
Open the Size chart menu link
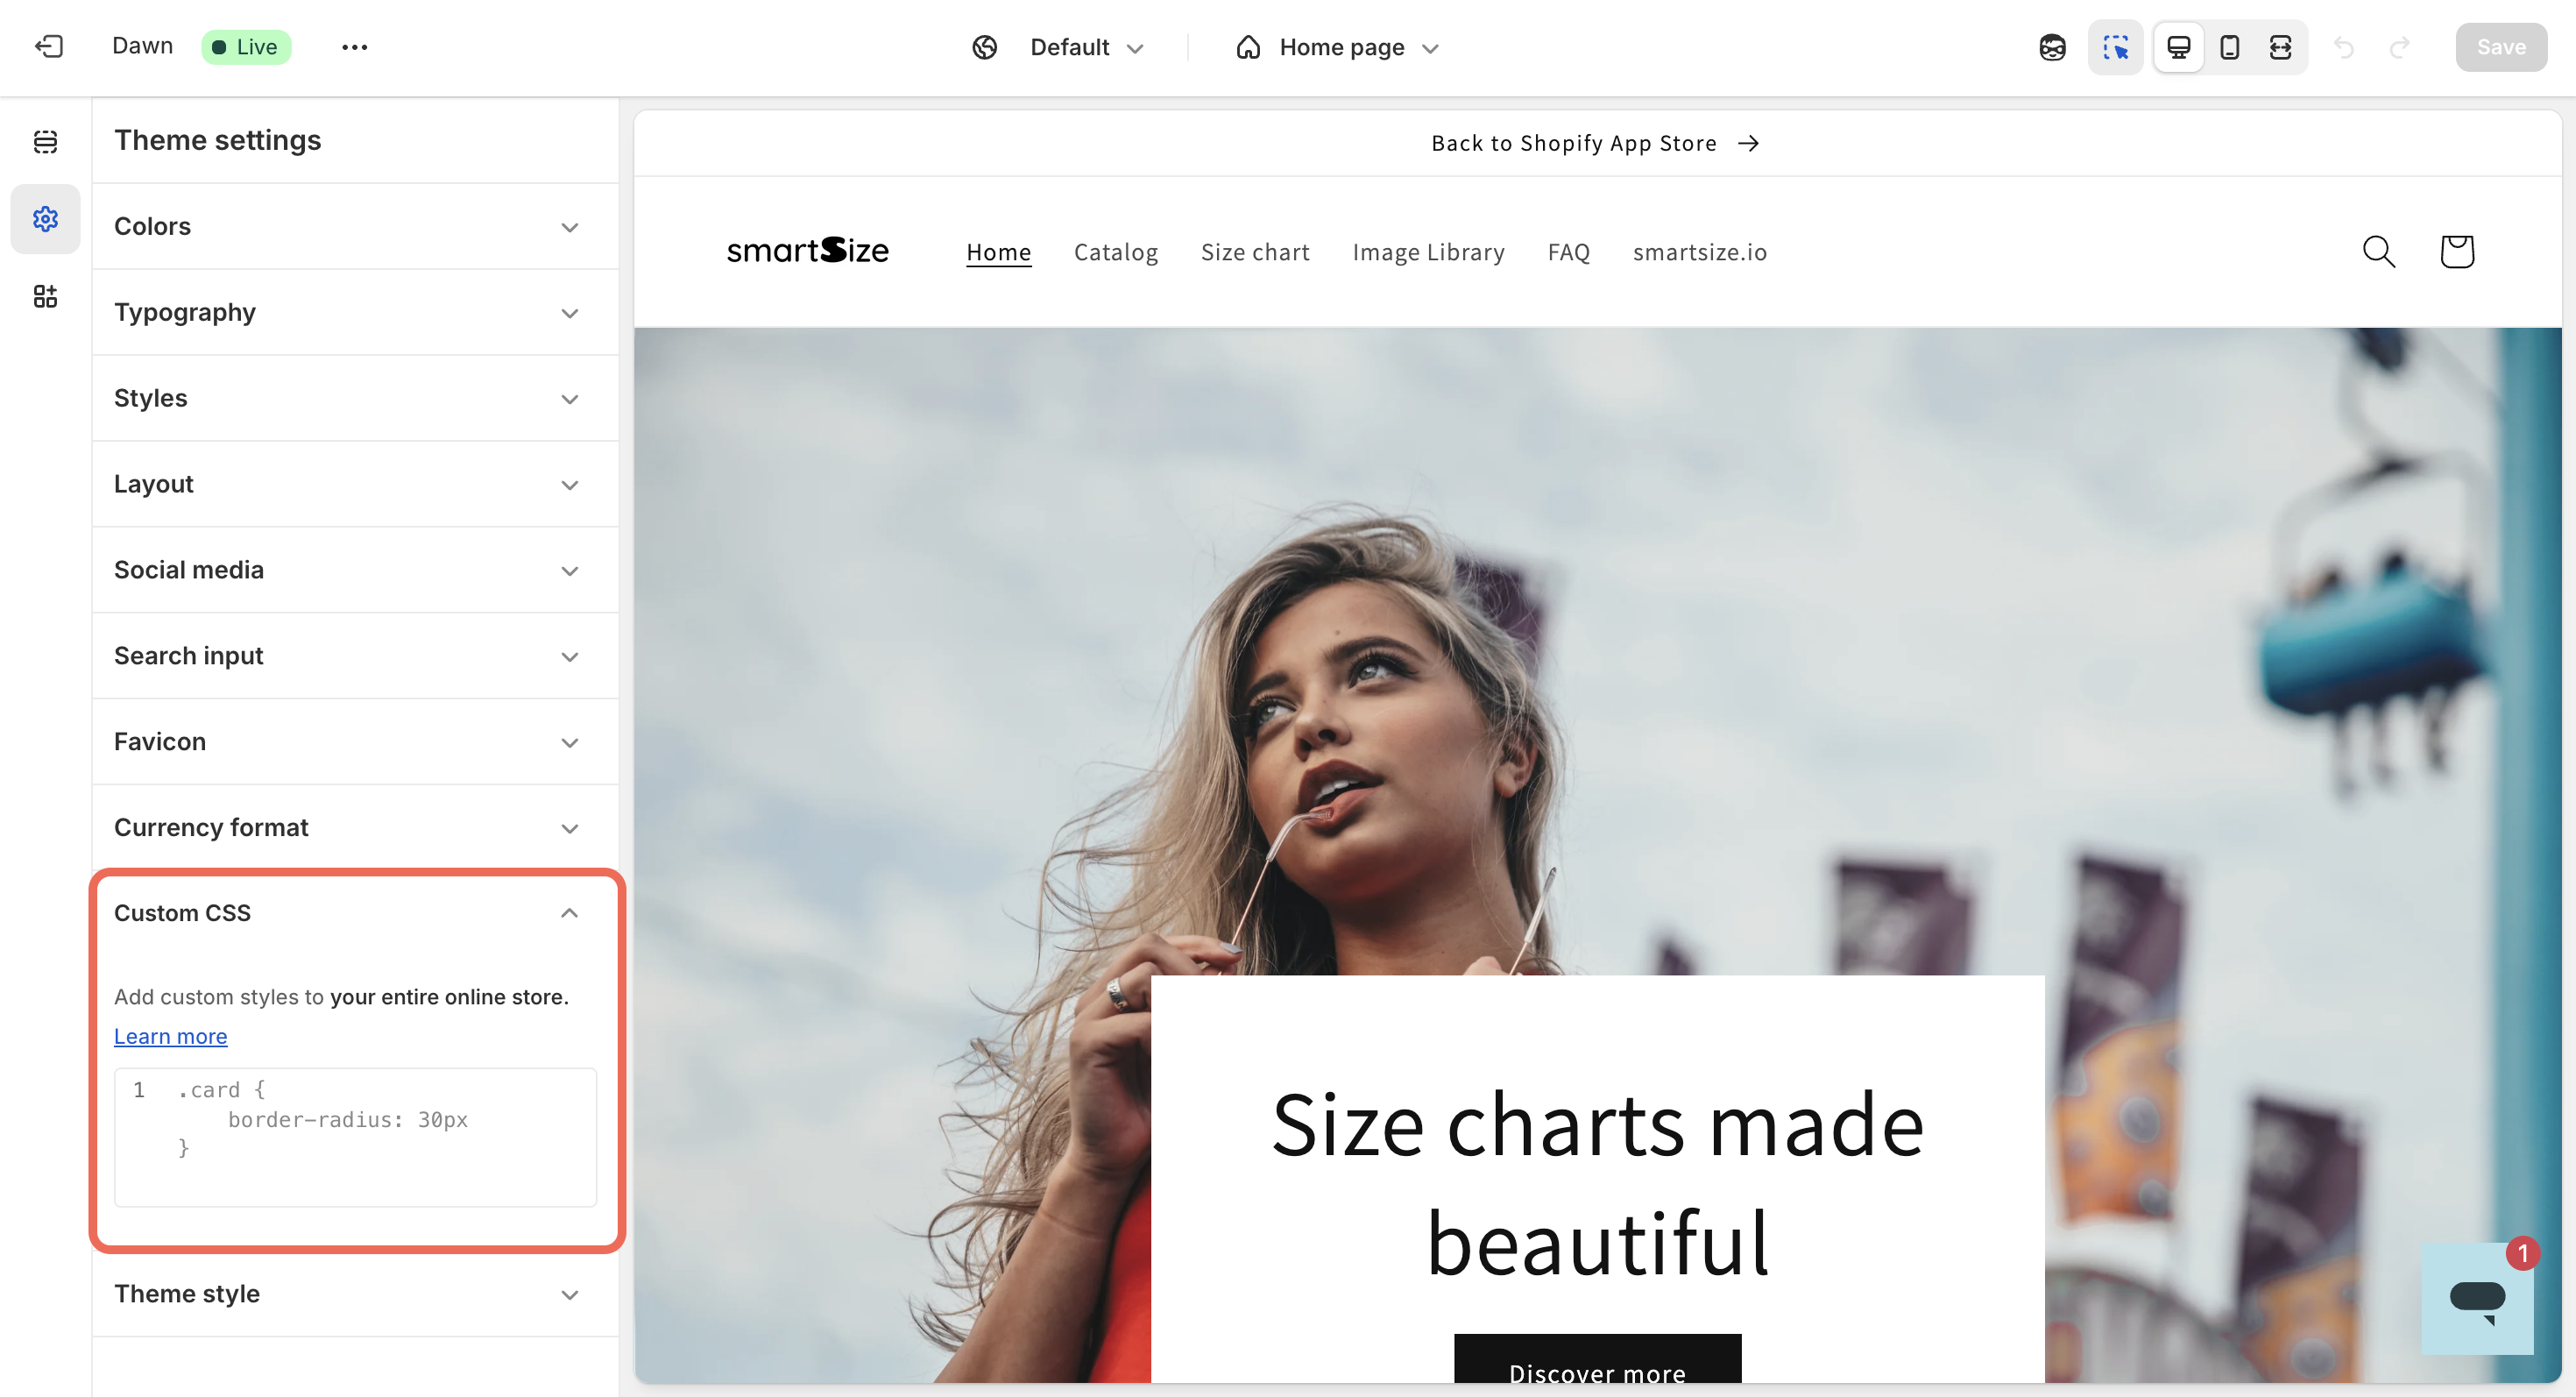1255,252
